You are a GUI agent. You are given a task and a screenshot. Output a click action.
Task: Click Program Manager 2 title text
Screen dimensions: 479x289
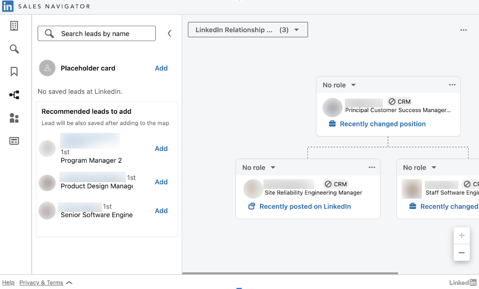click(91, 161)
